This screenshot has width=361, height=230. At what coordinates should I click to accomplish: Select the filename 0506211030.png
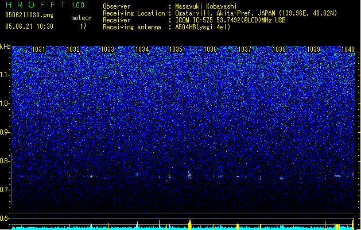pos(29,15)
